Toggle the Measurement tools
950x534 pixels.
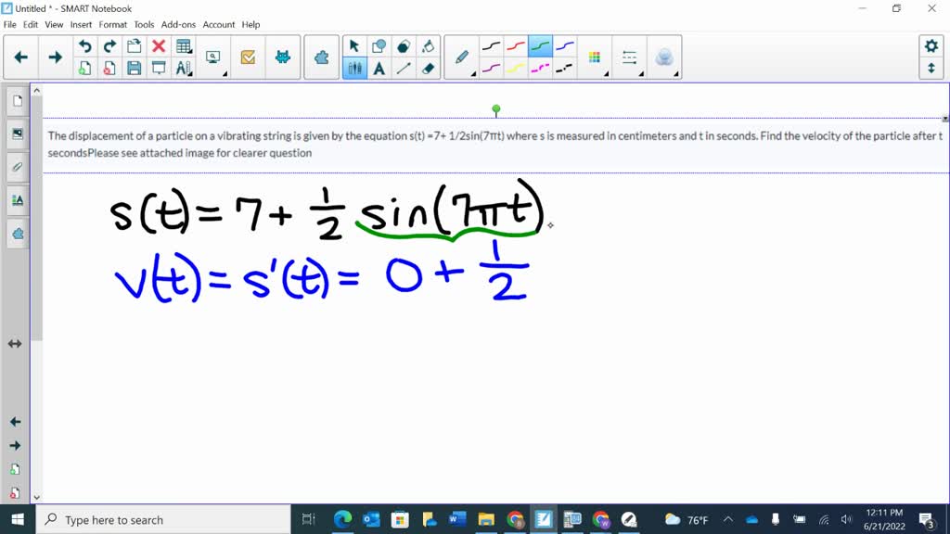(x=185, y=69)
